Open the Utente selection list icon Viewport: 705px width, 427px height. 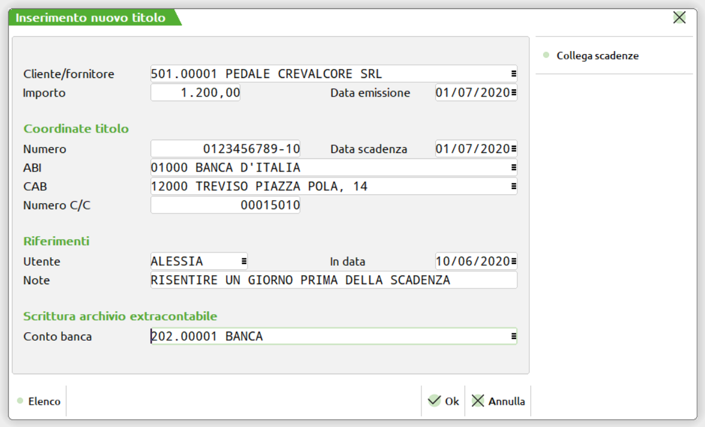[243, 261]
